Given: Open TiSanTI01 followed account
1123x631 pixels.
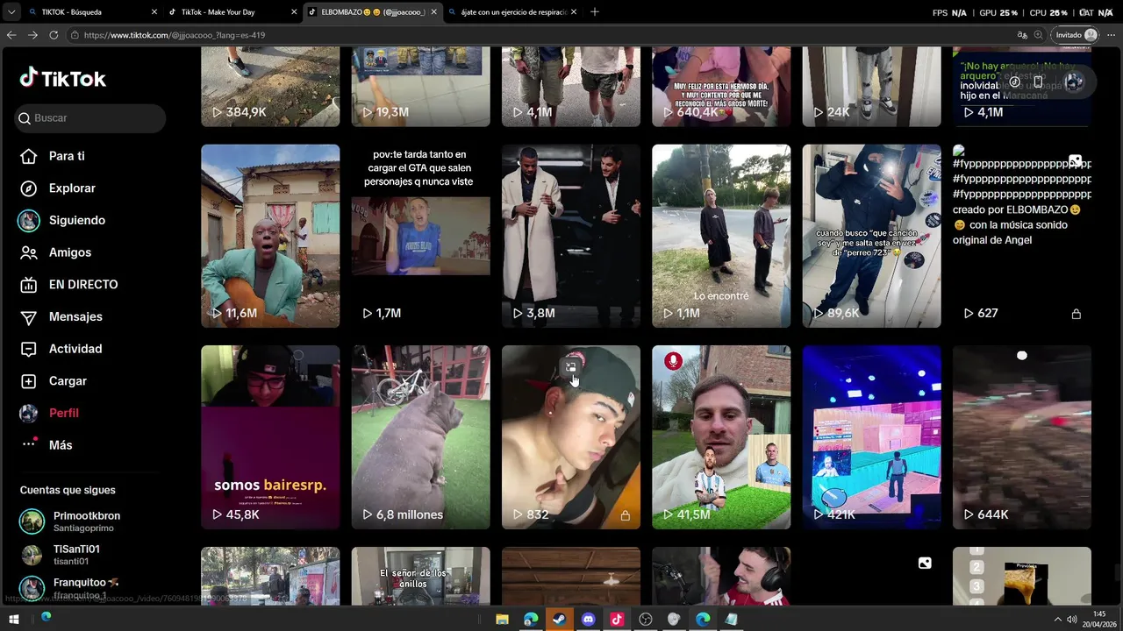Looking at the screenshot, I should pyautogui.click(x=76, y=555).
